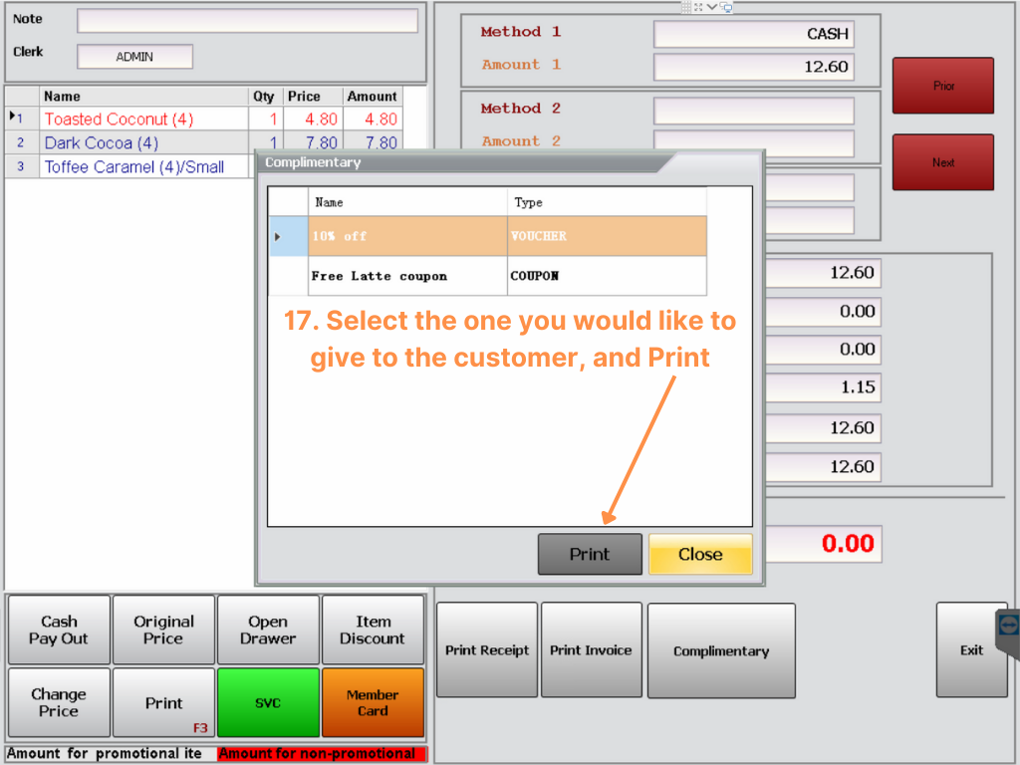Open the green SVC button
Image resolution: width=1020 pixels, height=765 pixels.
[268, 702]
